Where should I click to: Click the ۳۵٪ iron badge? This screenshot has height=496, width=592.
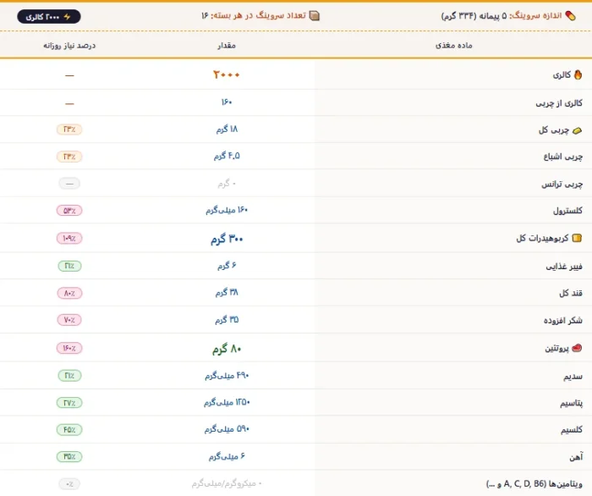[69, 457]
